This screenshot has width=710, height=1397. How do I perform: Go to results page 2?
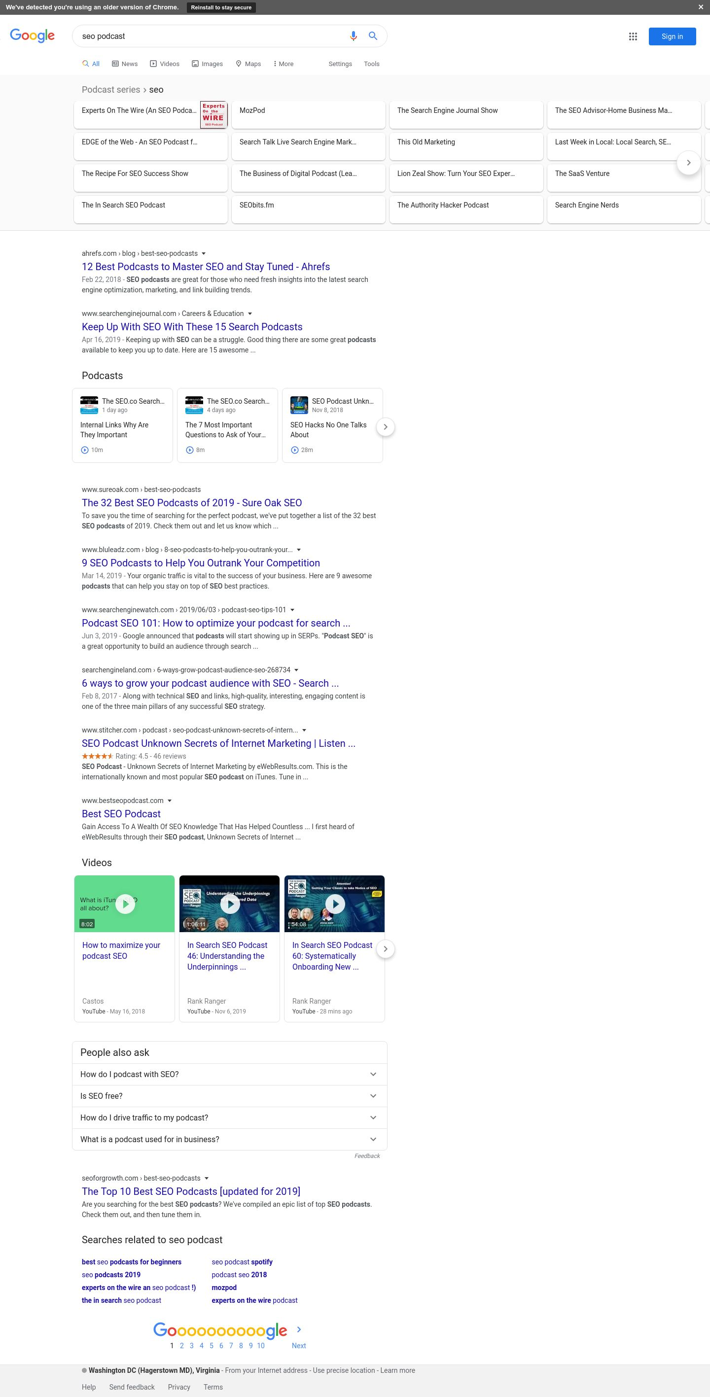[182, 1345]
